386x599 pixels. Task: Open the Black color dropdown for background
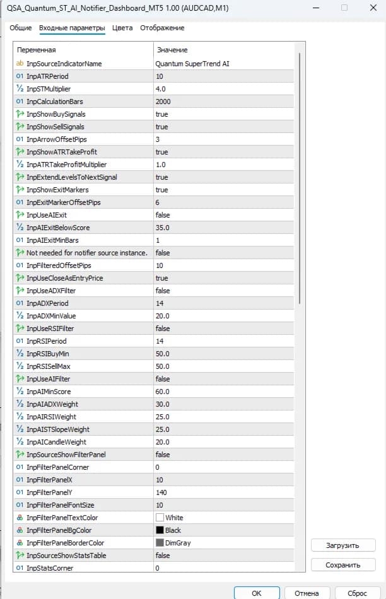223,530
